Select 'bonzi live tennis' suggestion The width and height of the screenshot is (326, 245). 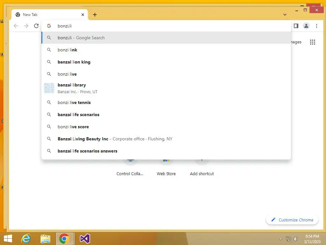(x=166, y=102)
